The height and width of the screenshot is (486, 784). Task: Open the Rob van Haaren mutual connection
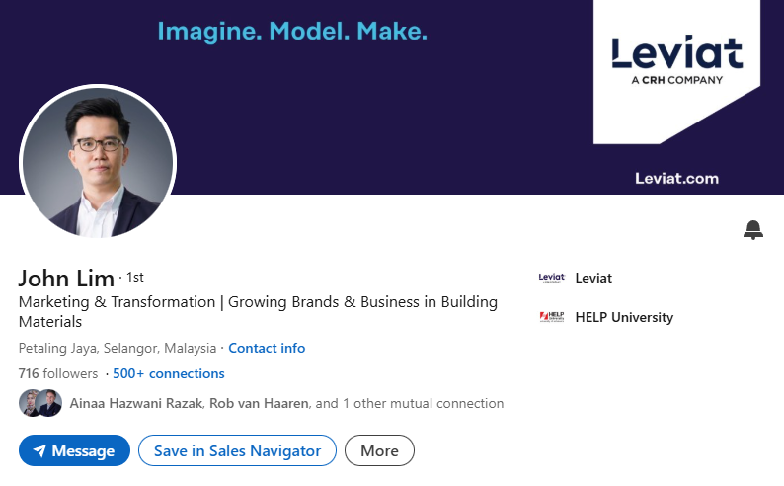tap(259, 403)
